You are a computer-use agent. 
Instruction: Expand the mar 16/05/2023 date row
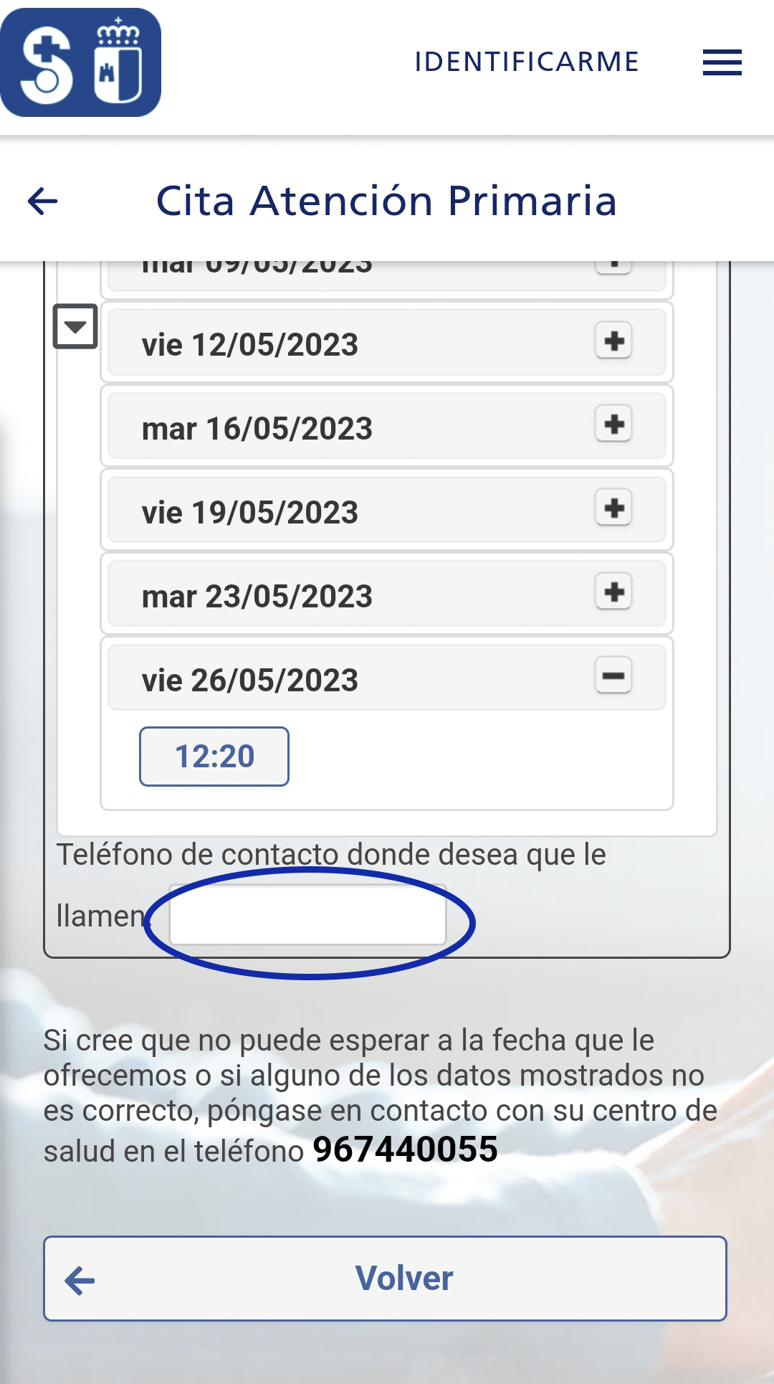387,427
